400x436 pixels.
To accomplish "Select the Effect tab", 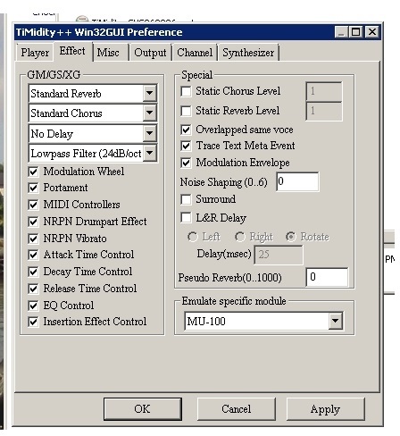I will pyautogui.click(x=72, y=51).
